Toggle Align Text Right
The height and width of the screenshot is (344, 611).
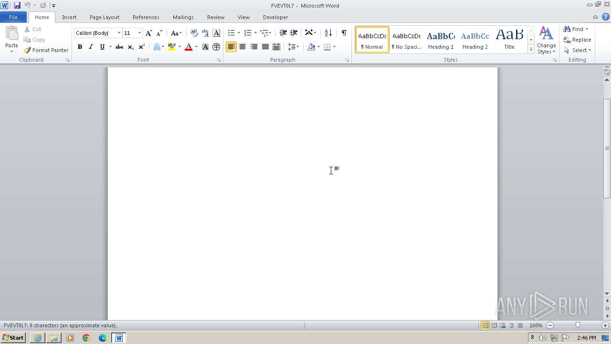pyautogui.click(x=253, y=47)
